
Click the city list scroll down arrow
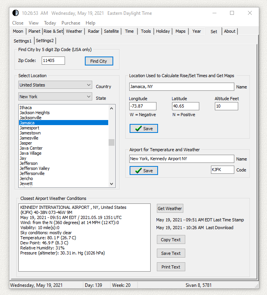pyautogui.click(x=111, y=184)
